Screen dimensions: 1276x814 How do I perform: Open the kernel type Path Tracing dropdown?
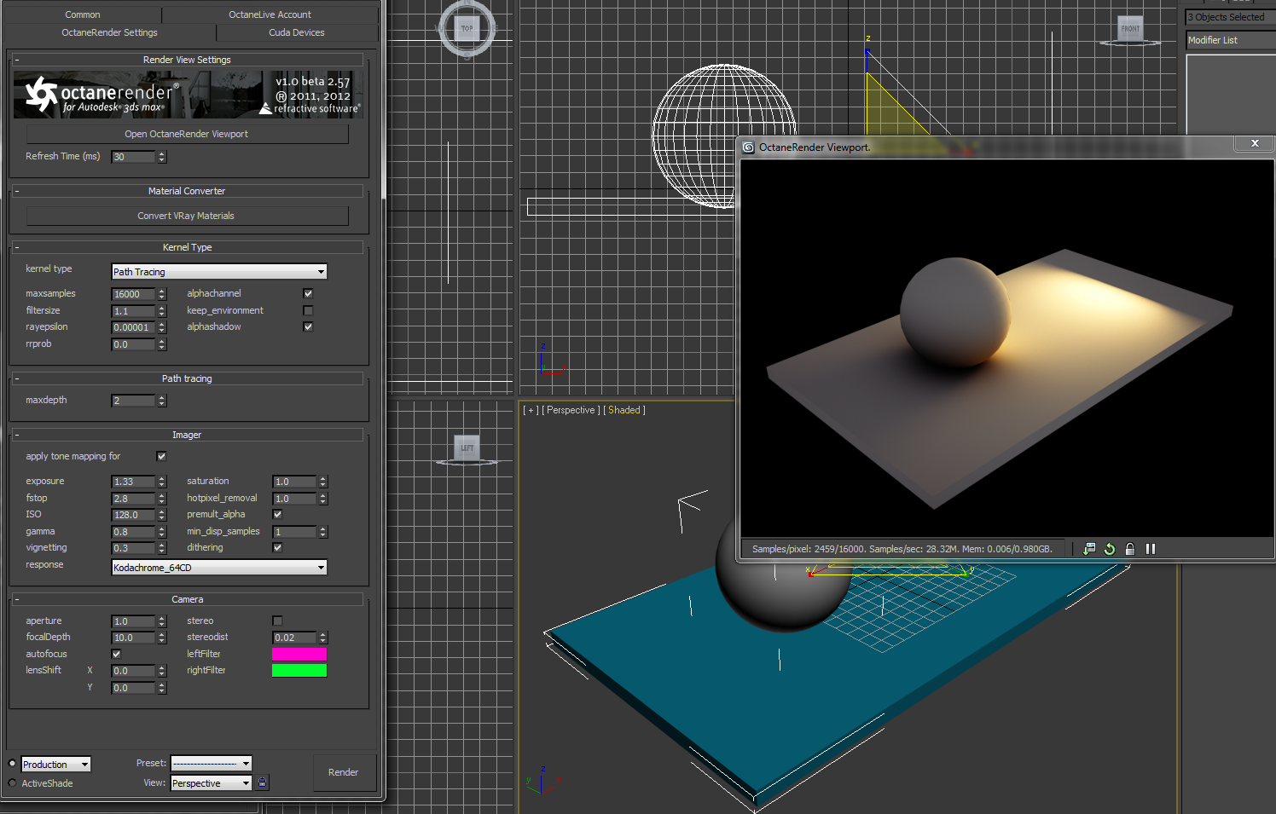tap(219, 272)
